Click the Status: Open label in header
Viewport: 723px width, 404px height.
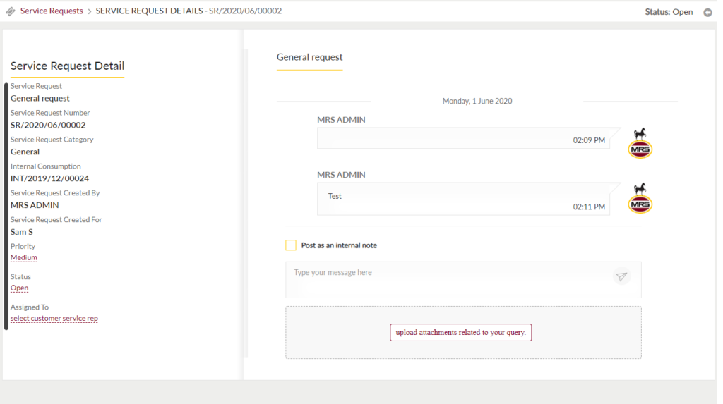(669, 12)
